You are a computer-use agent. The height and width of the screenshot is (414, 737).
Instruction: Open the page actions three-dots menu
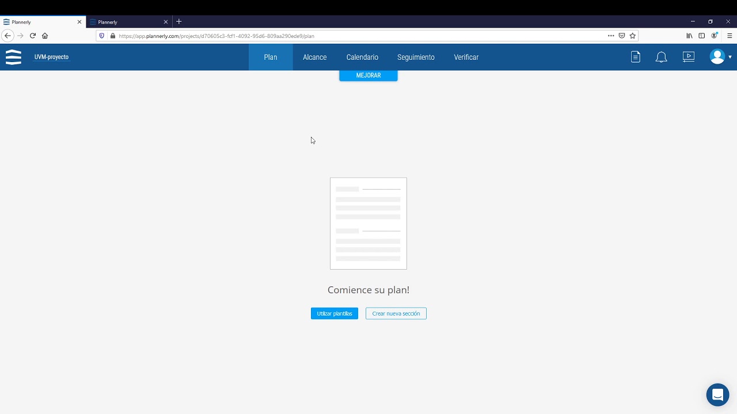[x=611, y=36]
